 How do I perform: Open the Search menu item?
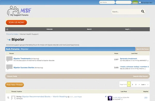pyautogui.click(x=89, y=29)
